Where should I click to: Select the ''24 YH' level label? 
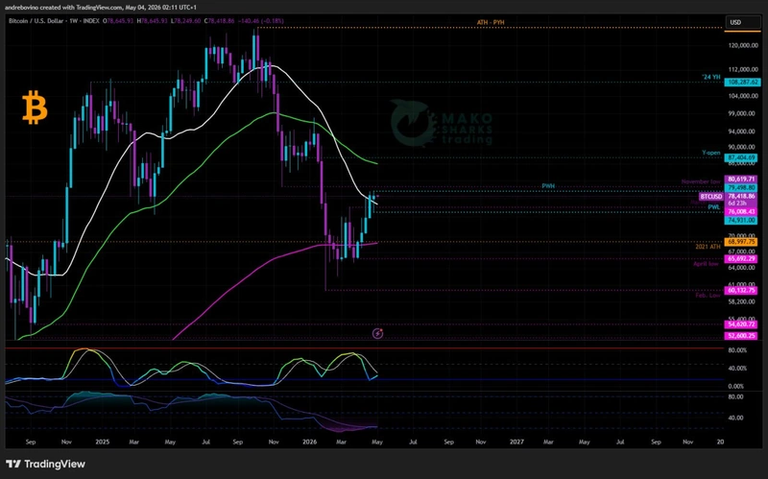(x=711, y=77)
